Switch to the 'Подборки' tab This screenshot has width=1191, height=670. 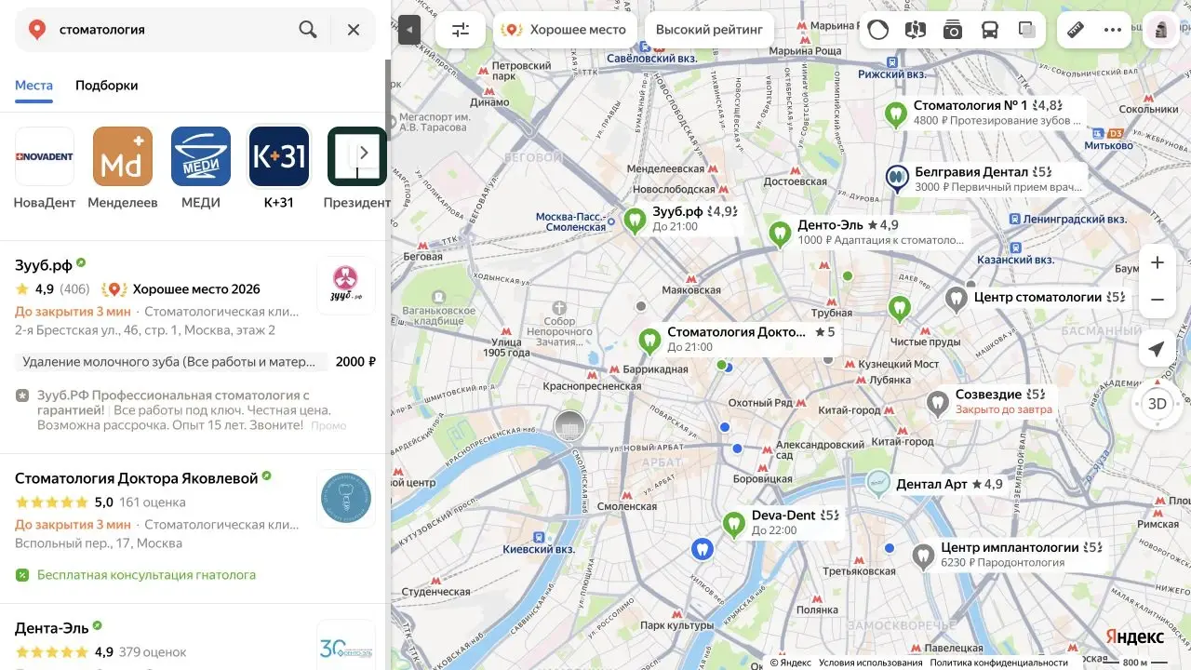click(x=107, y=86)
